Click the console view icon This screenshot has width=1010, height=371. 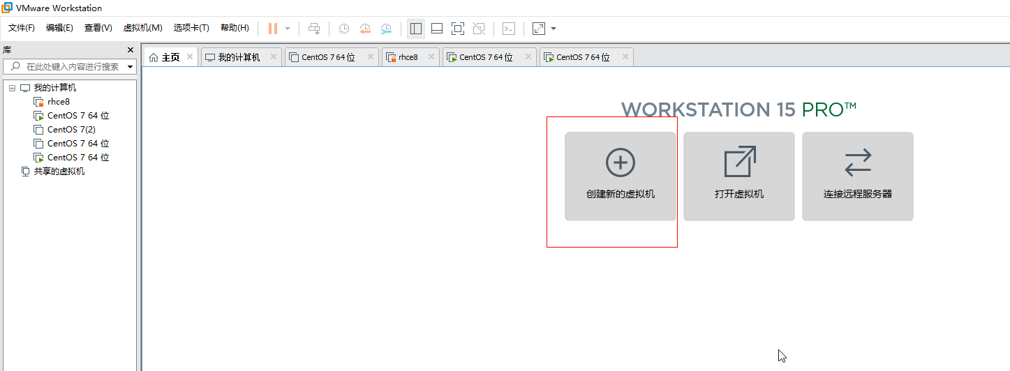coord(510,29)
